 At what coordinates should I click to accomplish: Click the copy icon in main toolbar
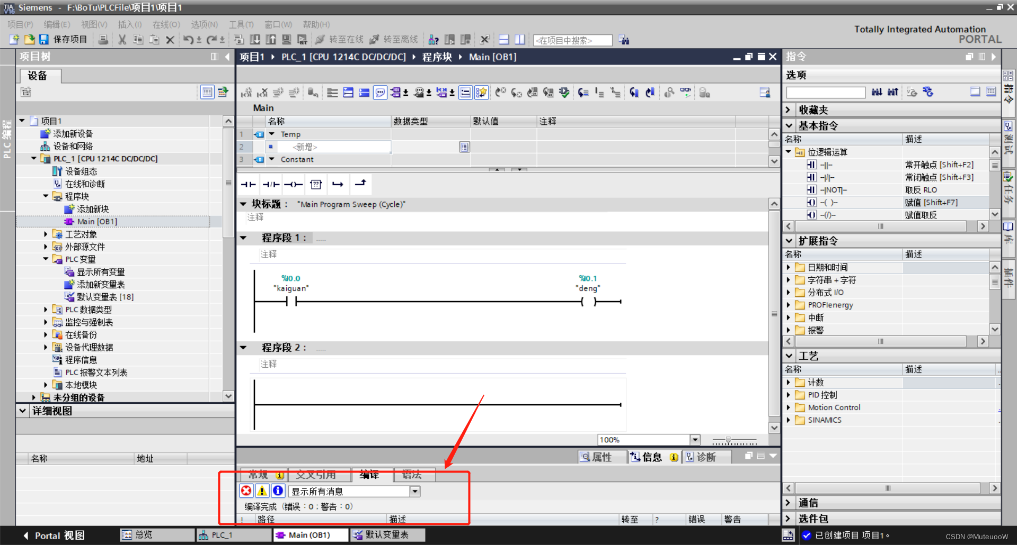pos(138,40)
